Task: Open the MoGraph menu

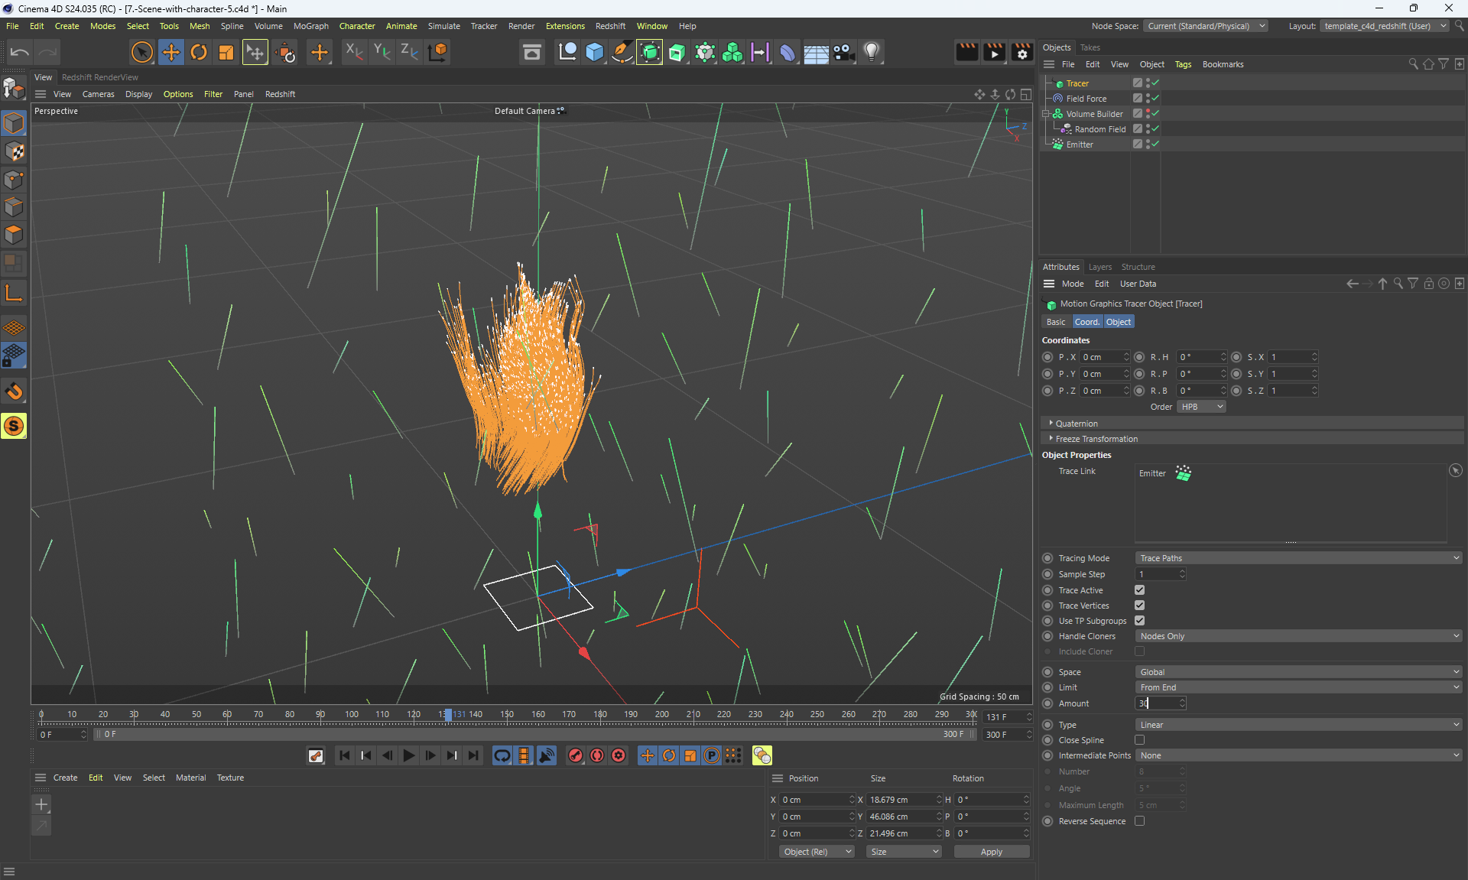Action: [310, 26]
